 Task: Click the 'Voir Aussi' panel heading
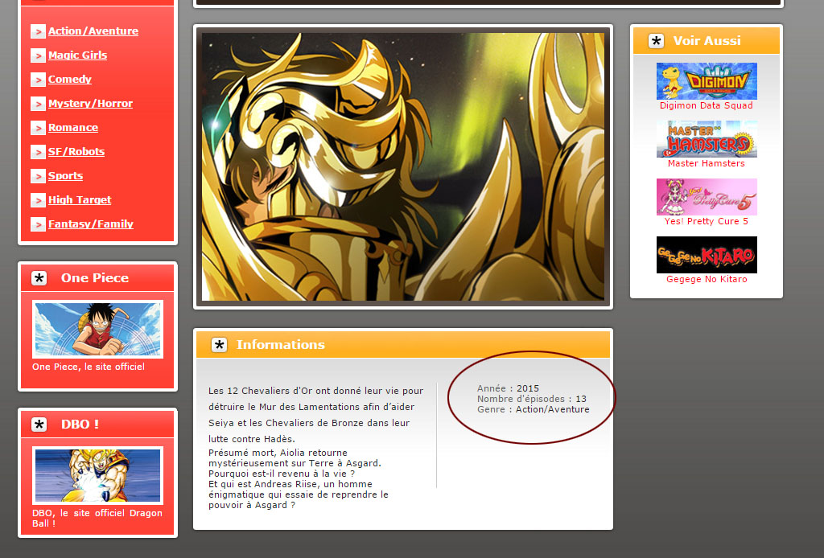[x=707, y=41]
